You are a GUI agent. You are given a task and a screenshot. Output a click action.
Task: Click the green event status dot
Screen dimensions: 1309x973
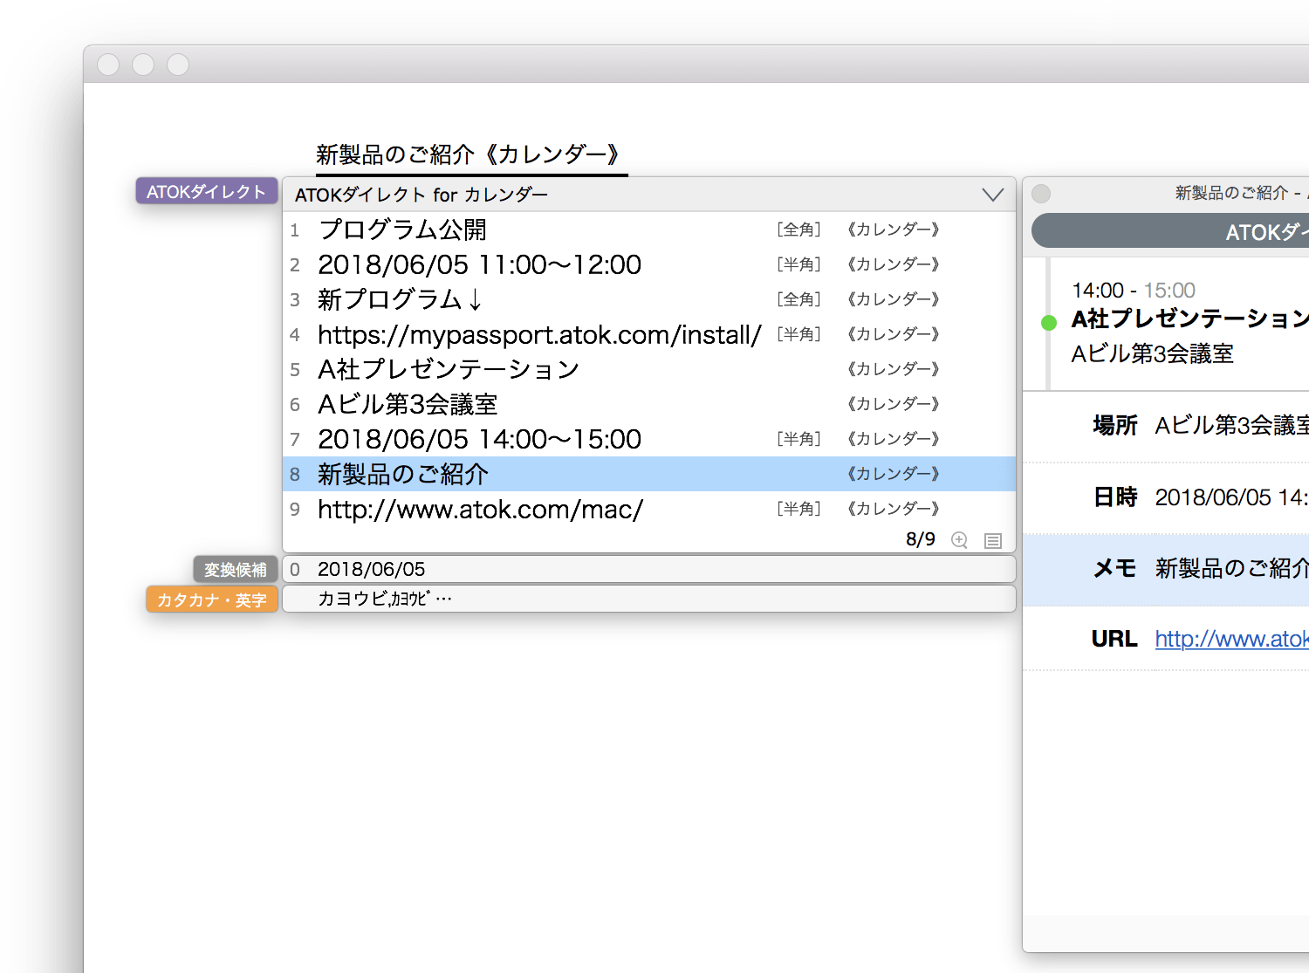[x=1049, y=323]
